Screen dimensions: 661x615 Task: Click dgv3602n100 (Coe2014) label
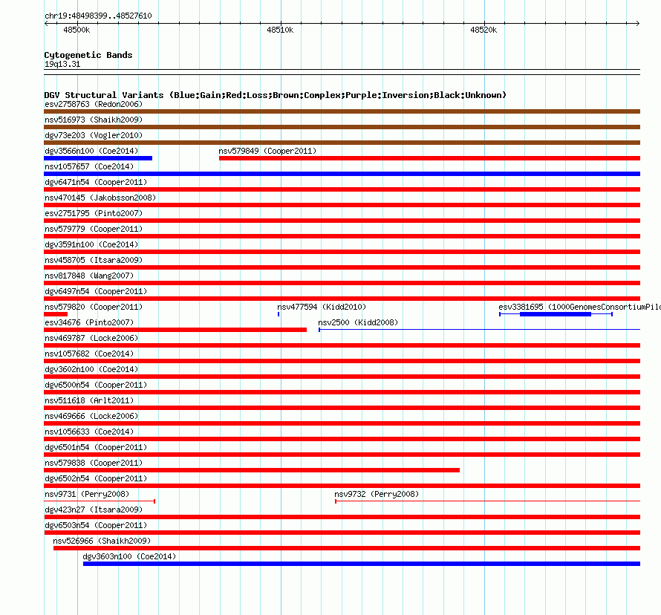(91, 369)
